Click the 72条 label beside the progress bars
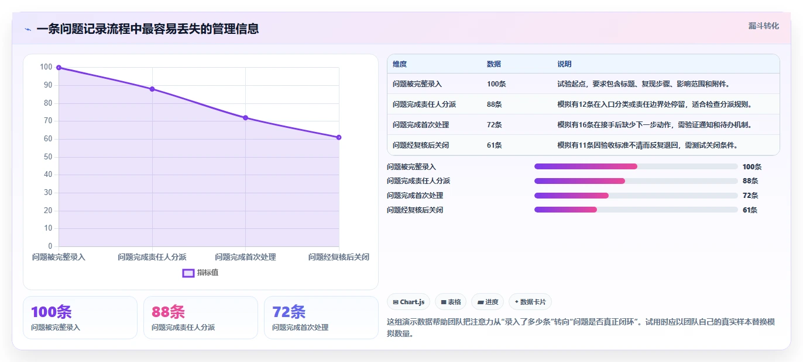803x362 pixels. 750,196
